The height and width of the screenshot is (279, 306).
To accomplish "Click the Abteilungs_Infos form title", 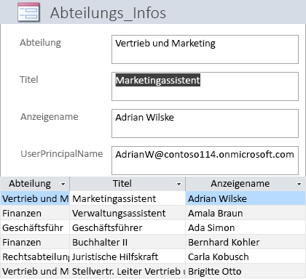I will point(108,13).
